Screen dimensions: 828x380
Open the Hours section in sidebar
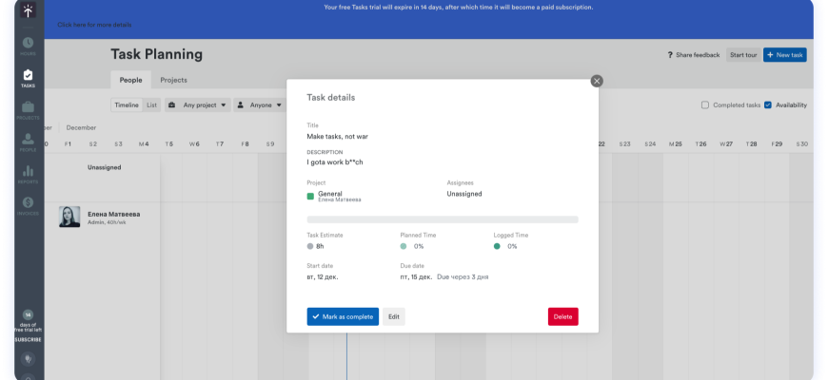pos(28,45)
